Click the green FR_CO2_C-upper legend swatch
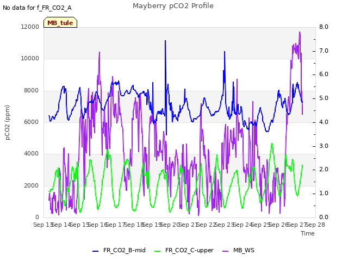Screen dimensions: 348x261 point(157,251)
